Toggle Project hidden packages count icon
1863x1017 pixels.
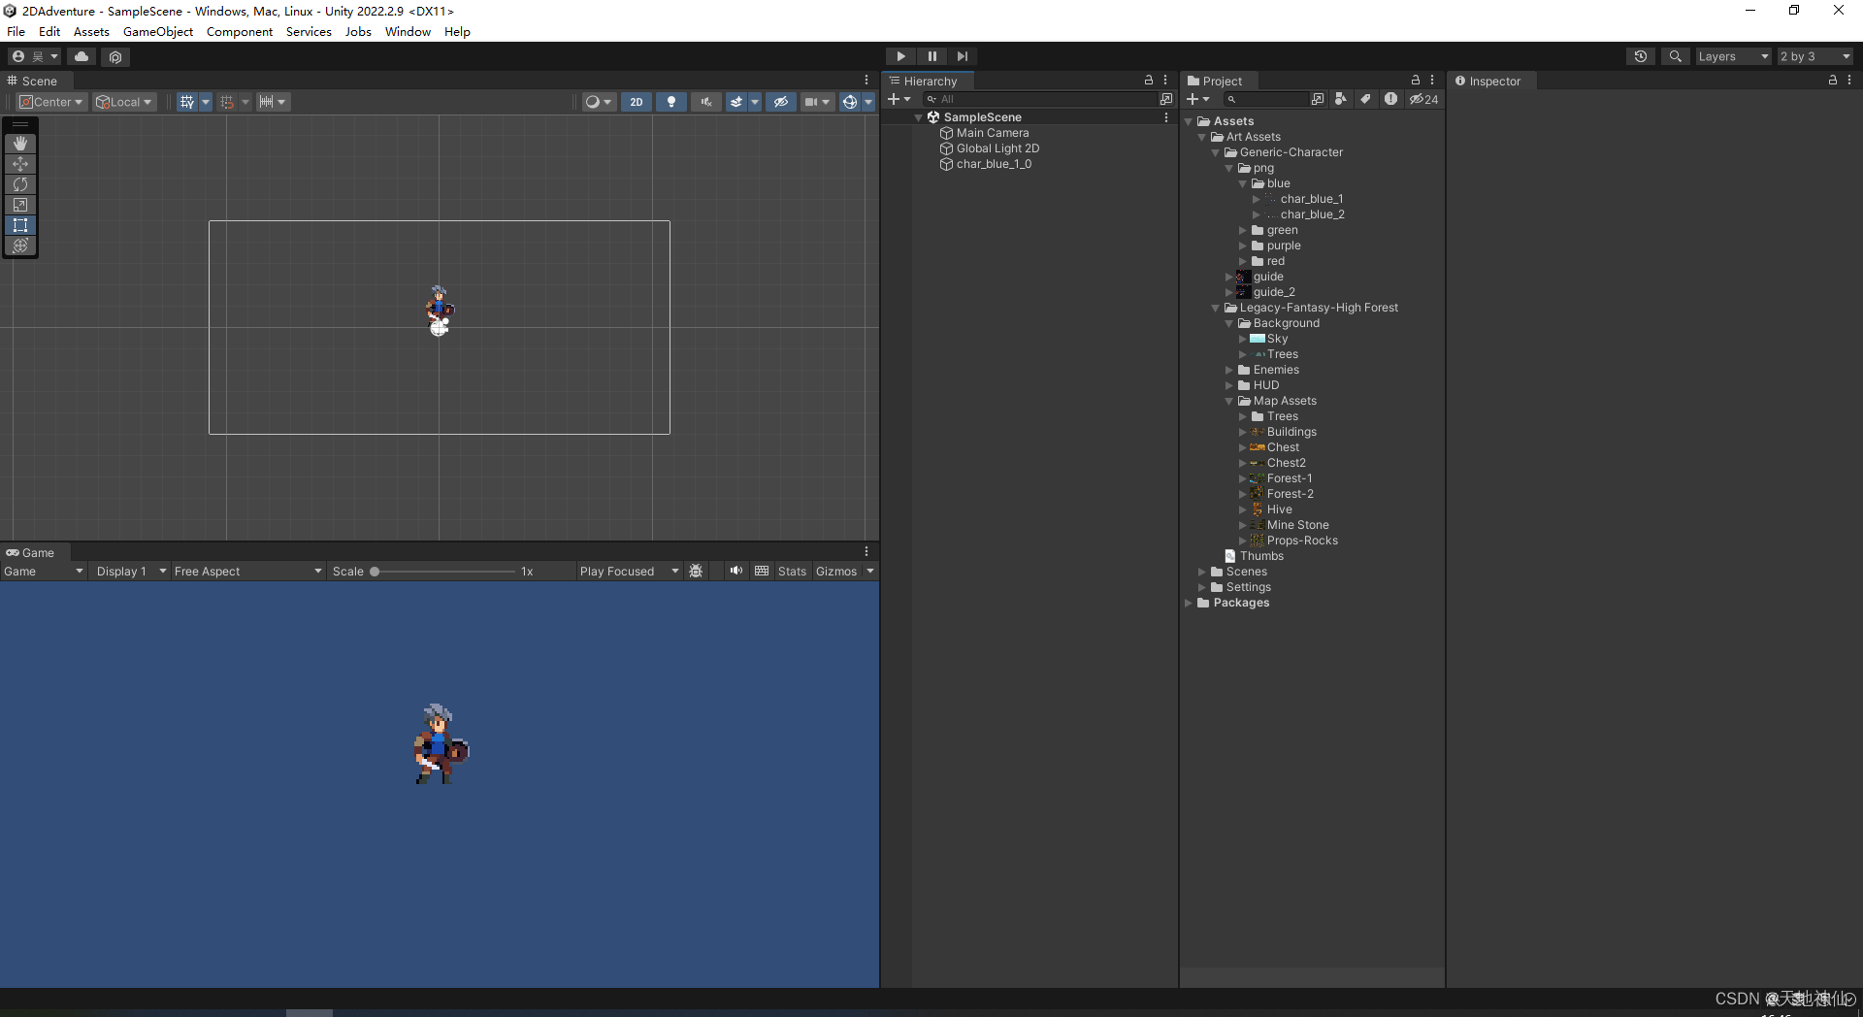1424,99
